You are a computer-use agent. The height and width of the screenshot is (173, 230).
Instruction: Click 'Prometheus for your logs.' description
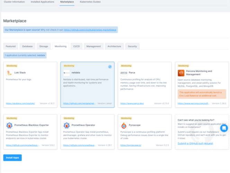point(19,80)
